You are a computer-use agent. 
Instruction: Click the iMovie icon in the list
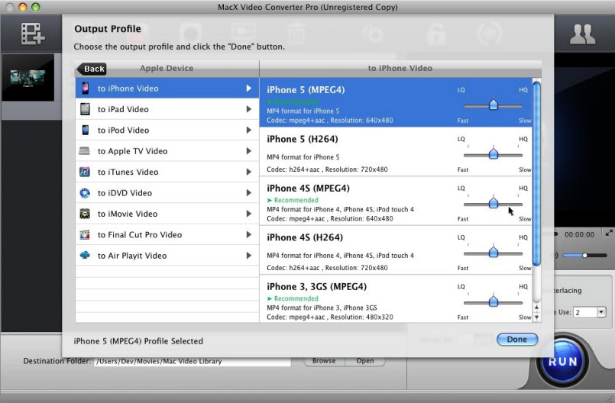click(84, 214)
